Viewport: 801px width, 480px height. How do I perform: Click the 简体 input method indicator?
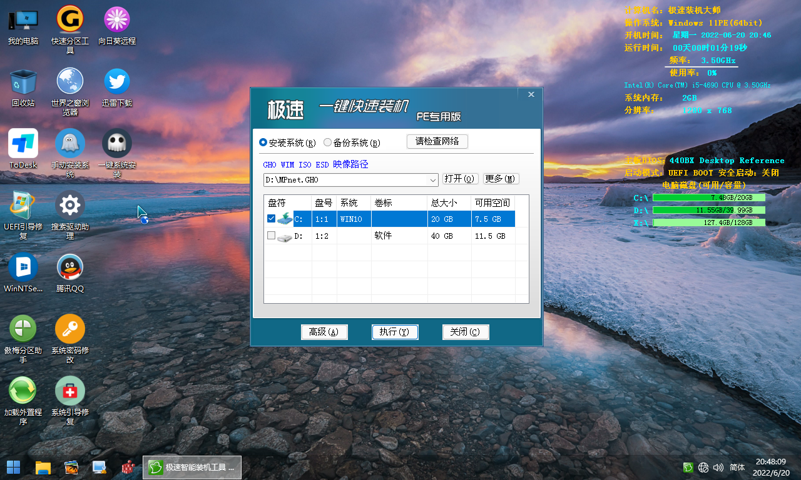coord(737,467)
